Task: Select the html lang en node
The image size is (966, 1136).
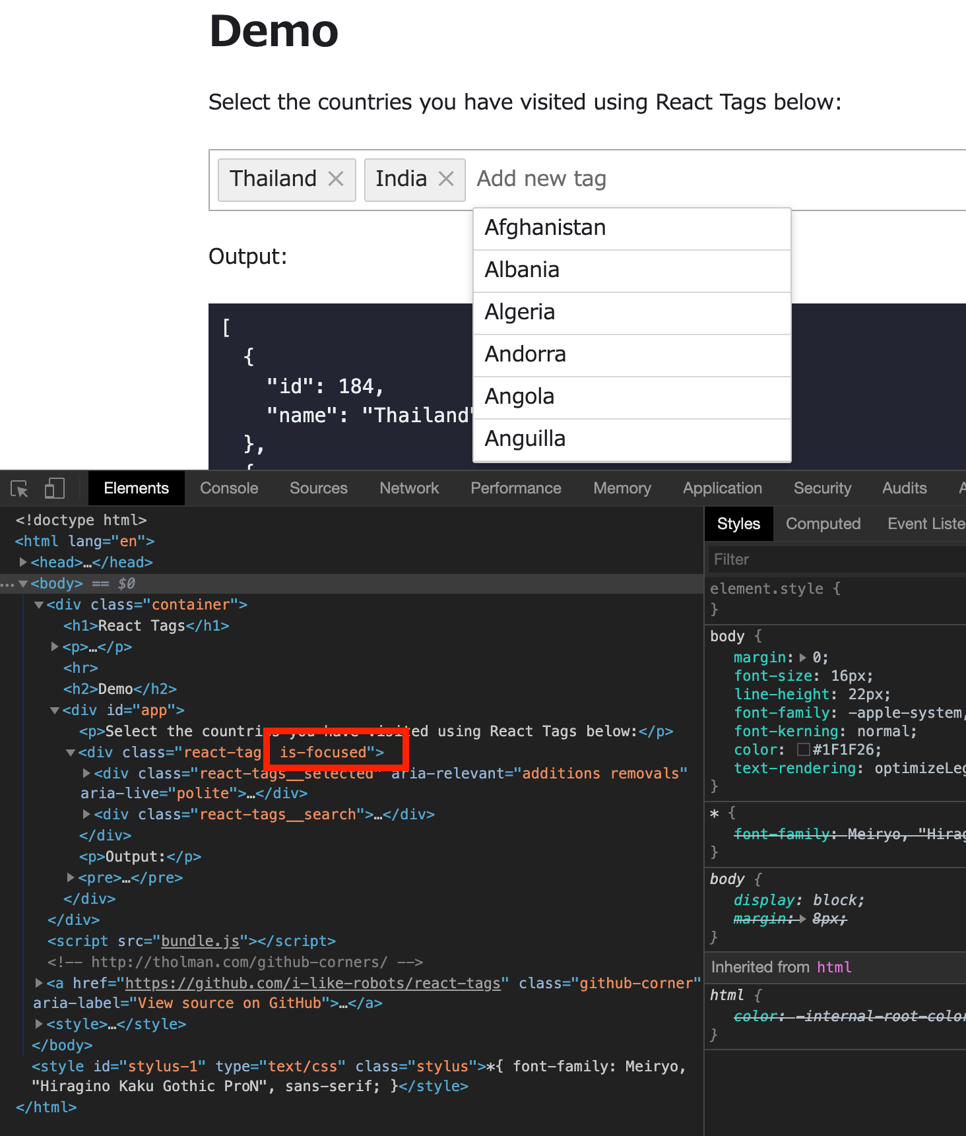Action: [84, 541]
